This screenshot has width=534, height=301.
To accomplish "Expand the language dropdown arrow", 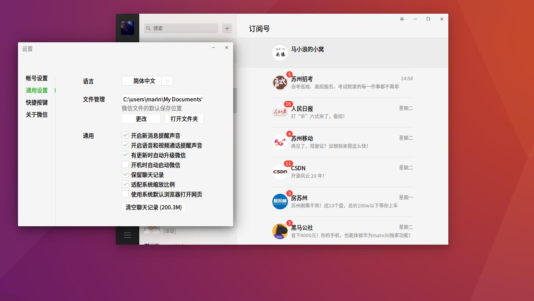I will [167, 81].
